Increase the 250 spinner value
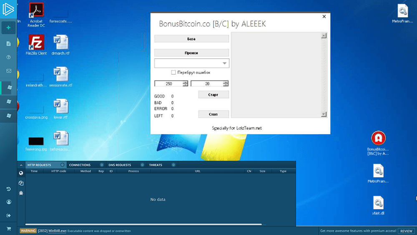The image size is (417, 235). [185, 82]
